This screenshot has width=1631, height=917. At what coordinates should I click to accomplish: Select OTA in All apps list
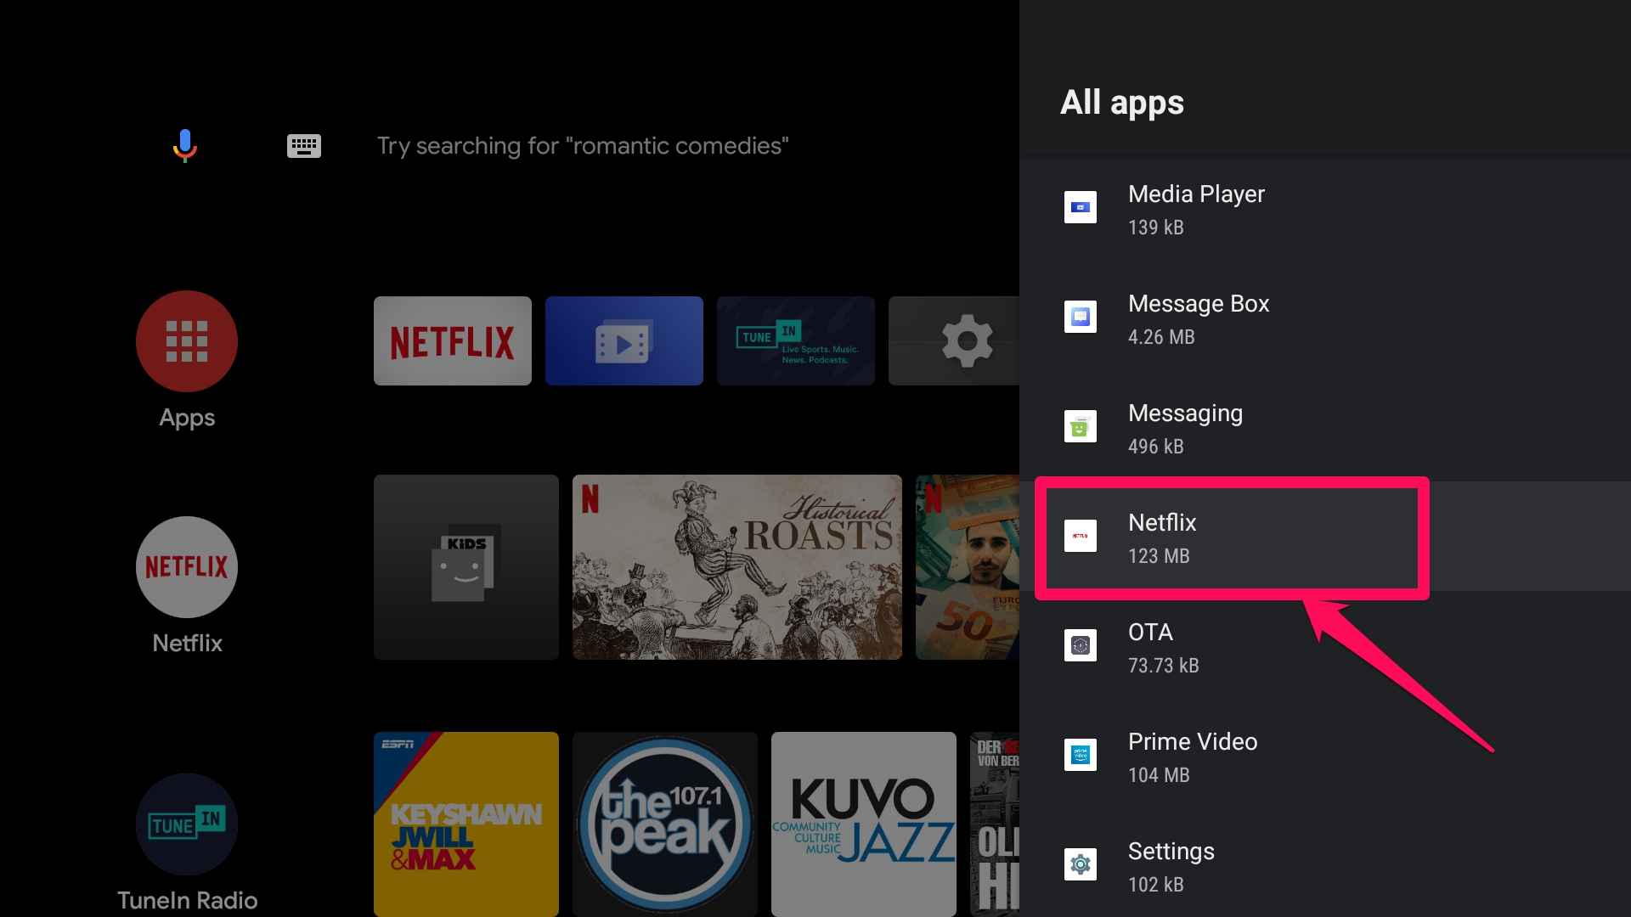[x=1325, y=647]
